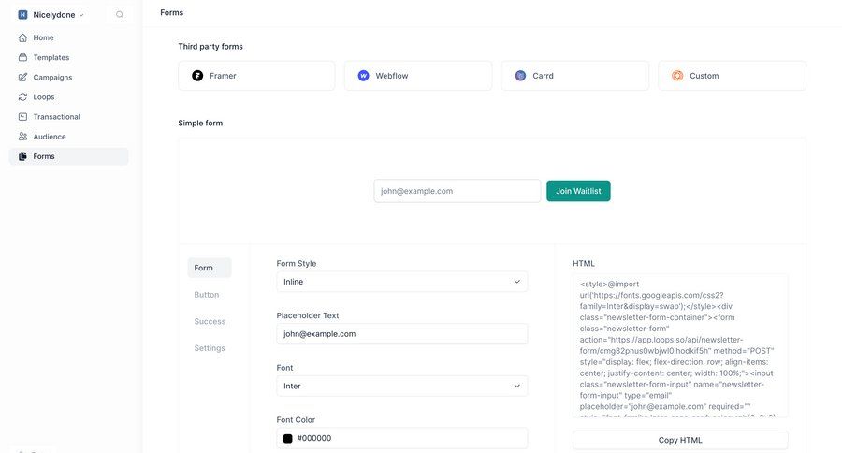Click the search magnifier icon in sidebar

click(120, 15)
